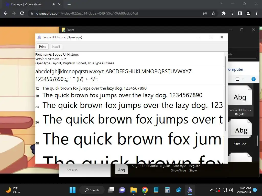Click the 'Regular' font style value

point(194,166)
